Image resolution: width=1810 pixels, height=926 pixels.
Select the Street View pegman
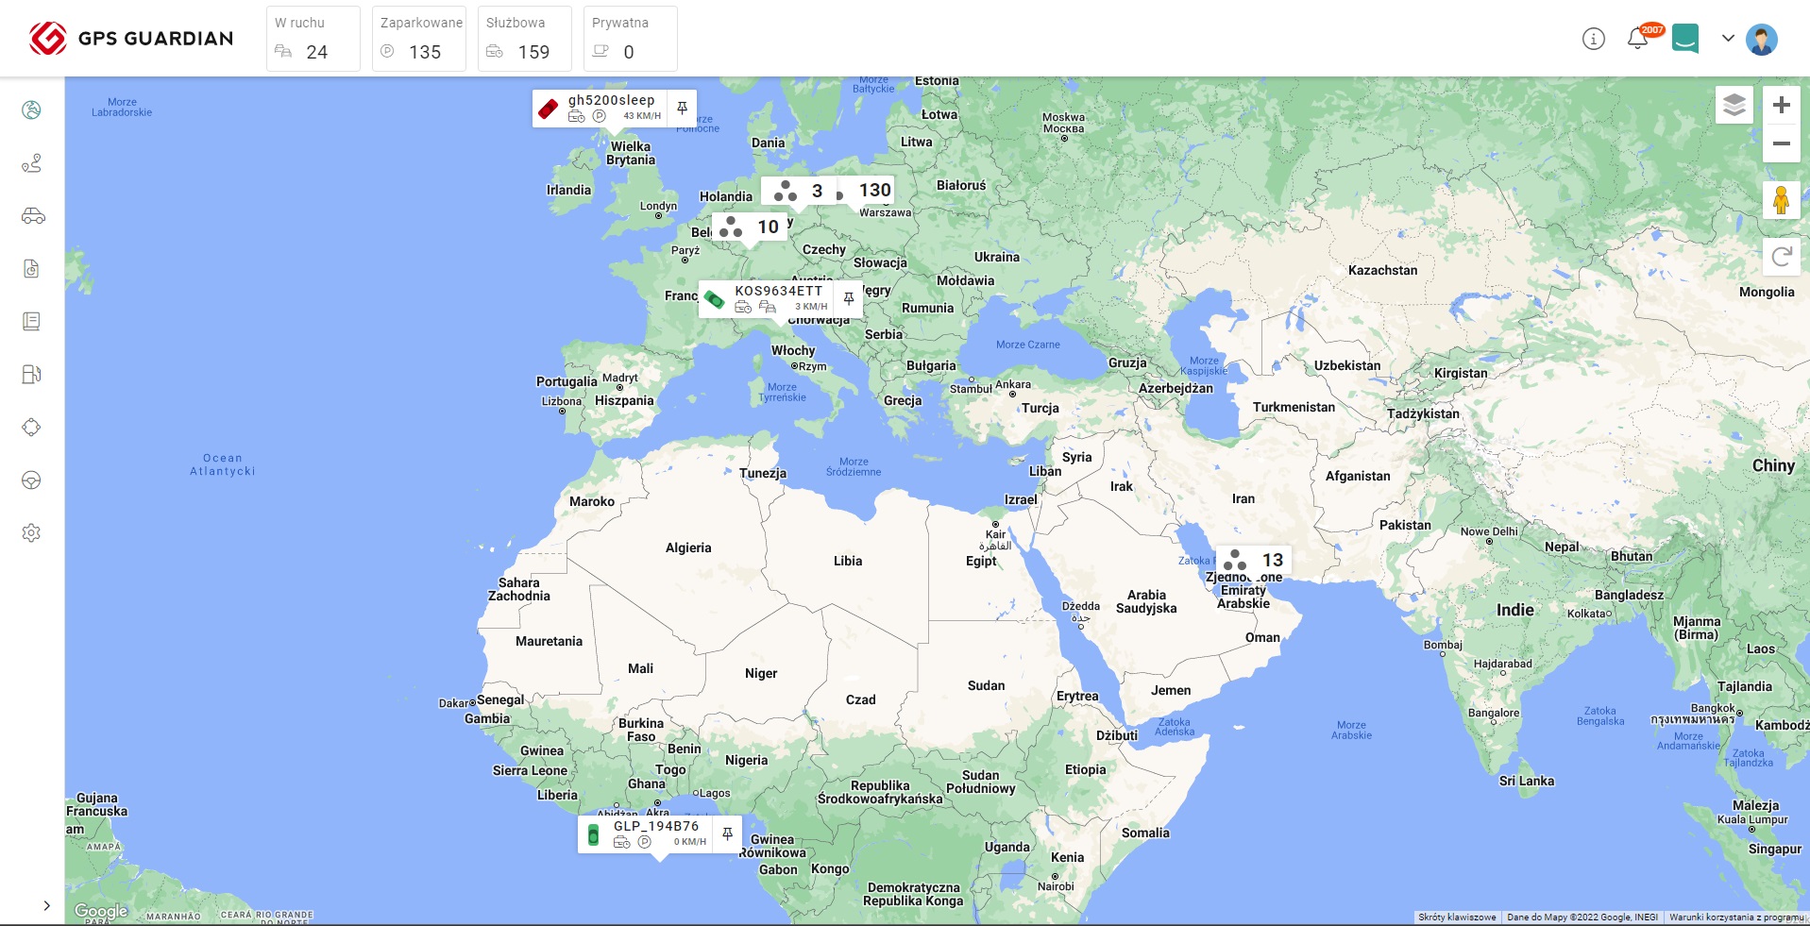pos(1782,200)
